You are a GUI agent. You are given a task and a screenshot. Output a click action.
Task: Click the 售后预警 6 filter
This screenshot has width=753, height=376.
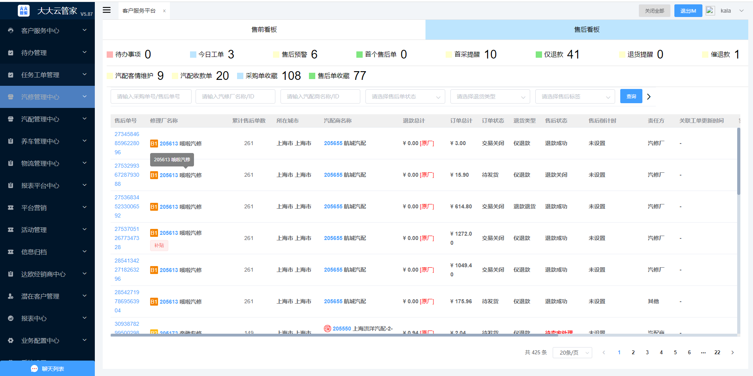pos(296,54)
